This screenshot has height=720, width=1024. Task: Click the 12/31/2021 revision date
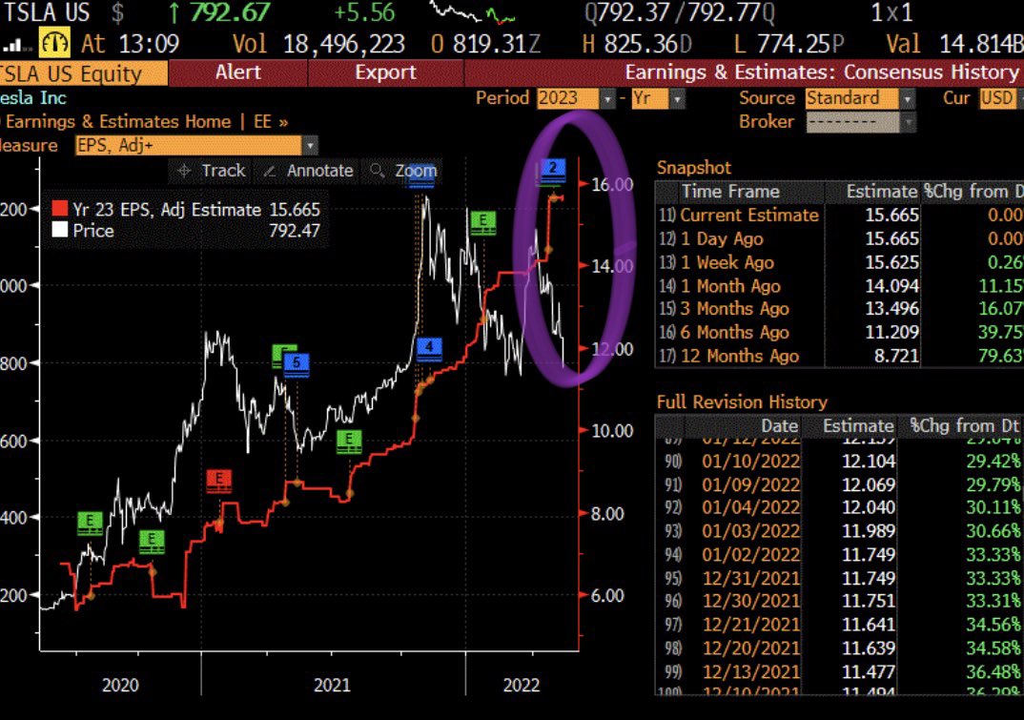click(751, 578)
